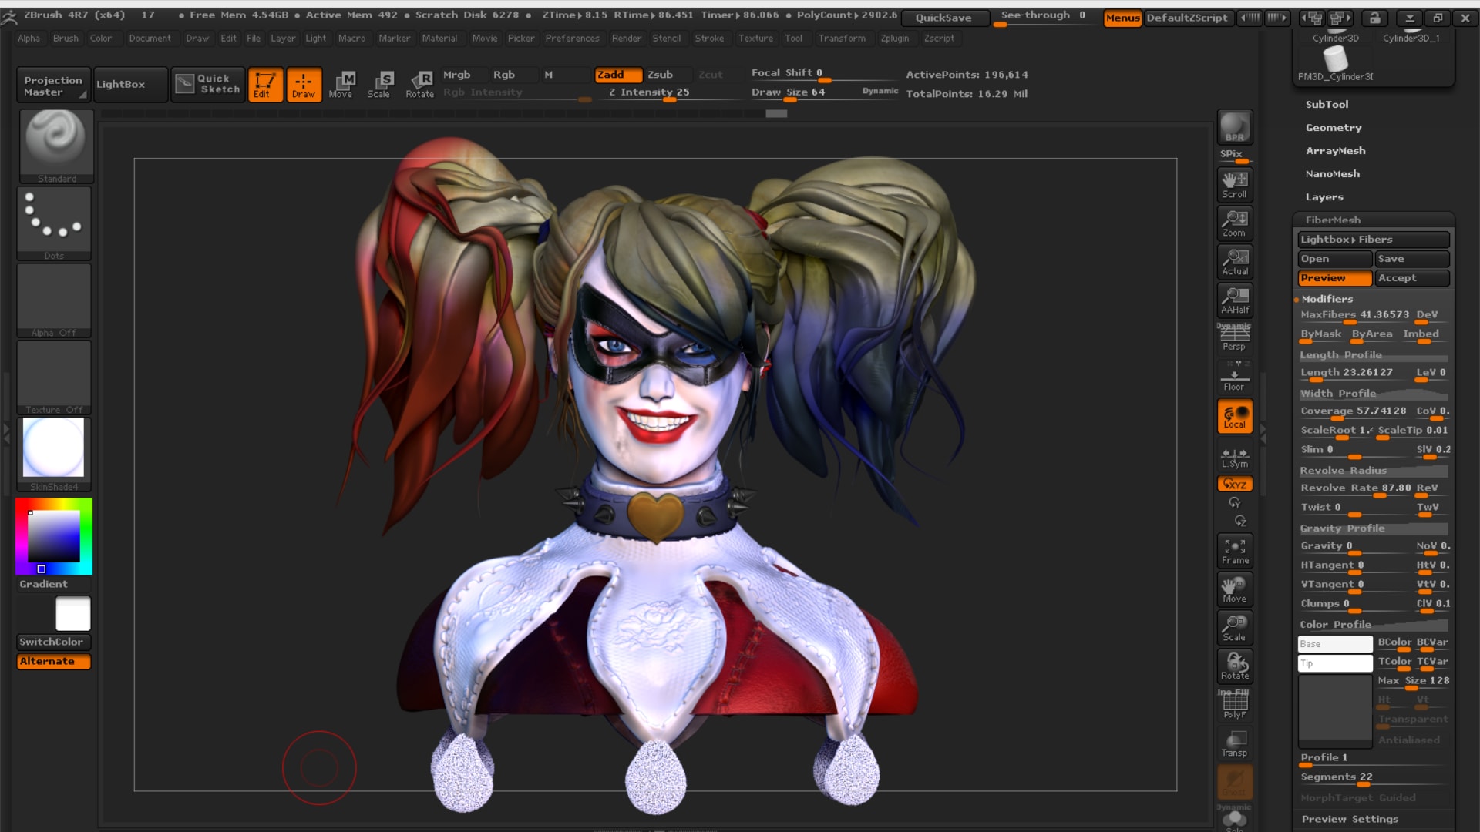Enable Zsub mode
This screenshot has height=832, width=1480.
(x=668, y=75)
